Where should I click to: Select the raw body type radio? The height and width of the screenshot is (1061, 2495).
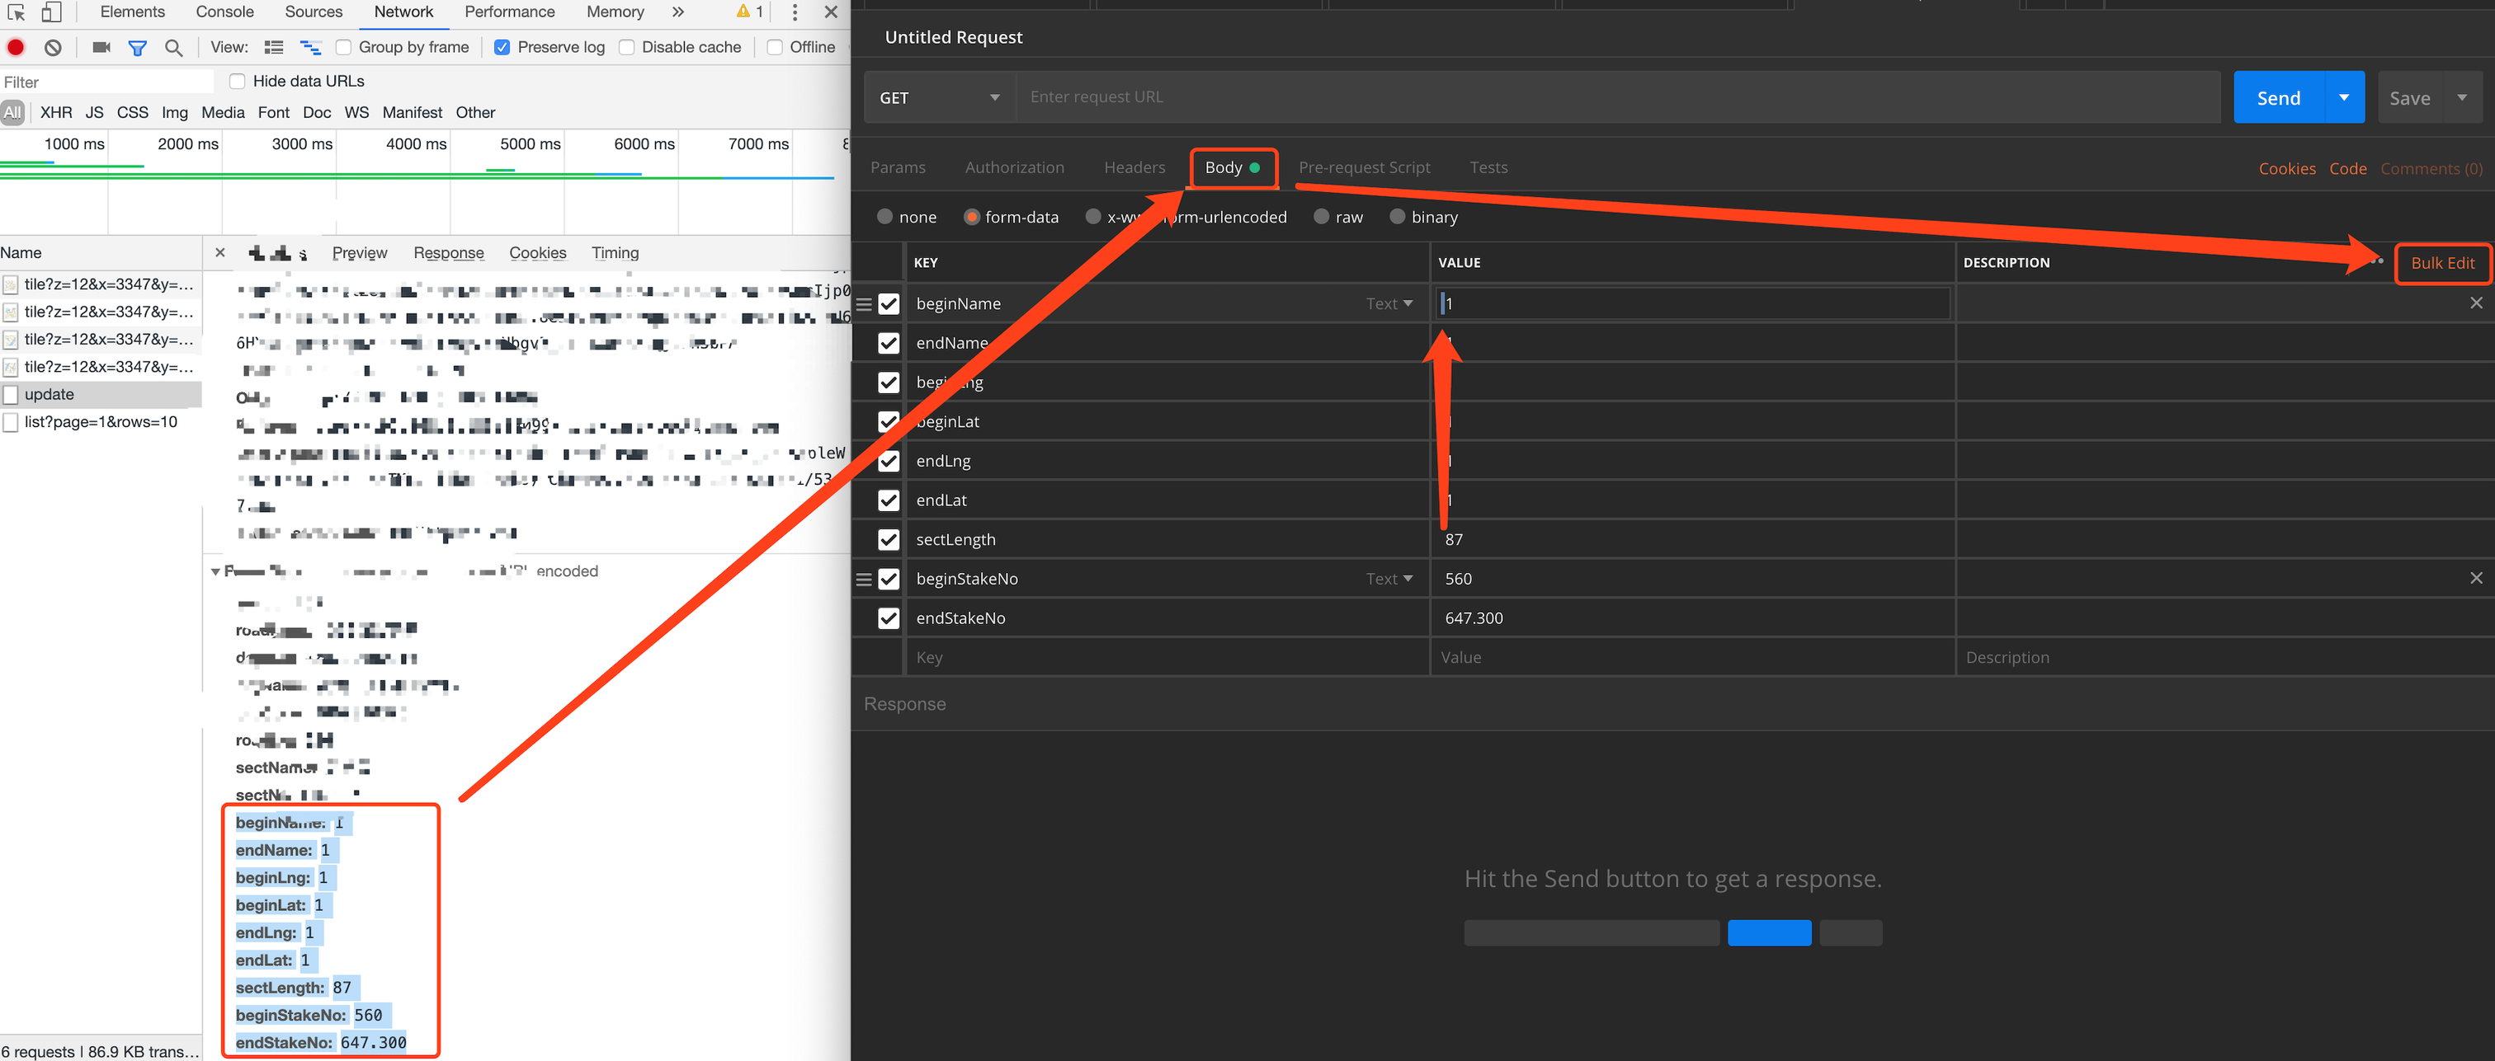[x=1321, y=217]
